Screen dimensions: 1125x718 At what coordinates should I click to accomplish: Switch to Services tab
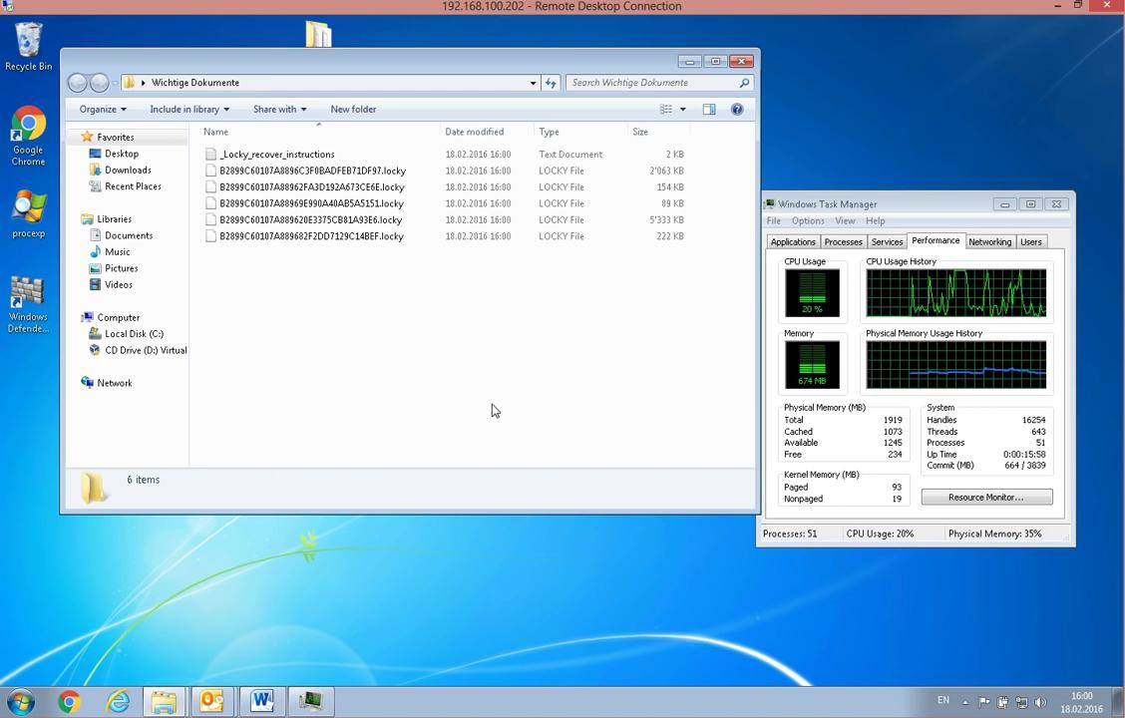(x=887, y=241)
